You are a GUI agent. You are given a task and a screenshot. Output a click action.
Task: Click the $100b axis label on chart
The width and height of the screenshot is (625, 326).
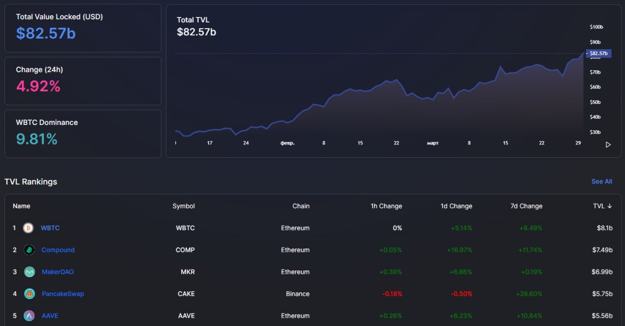tap(597, 27)
